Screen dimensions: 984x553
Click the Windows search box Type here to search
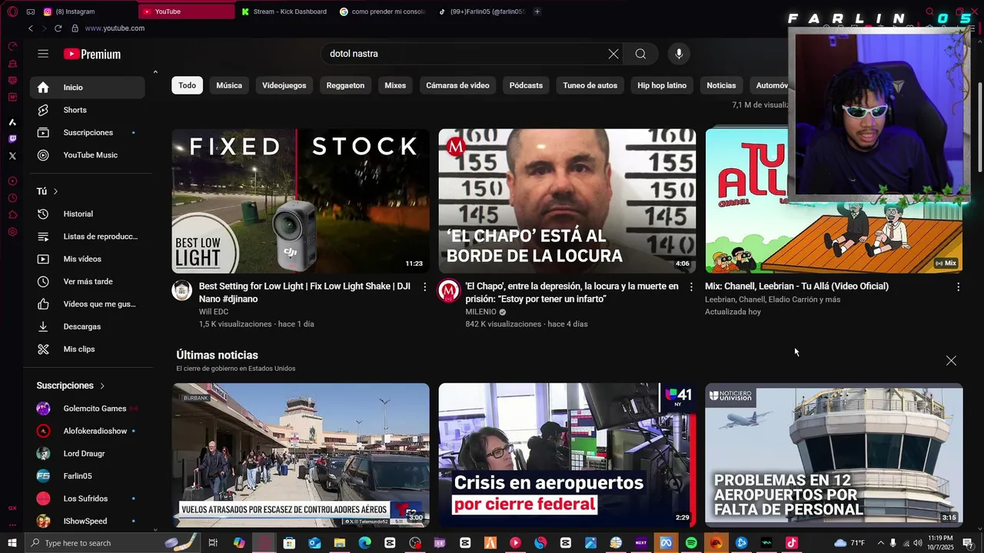click(x=112, y=543)
